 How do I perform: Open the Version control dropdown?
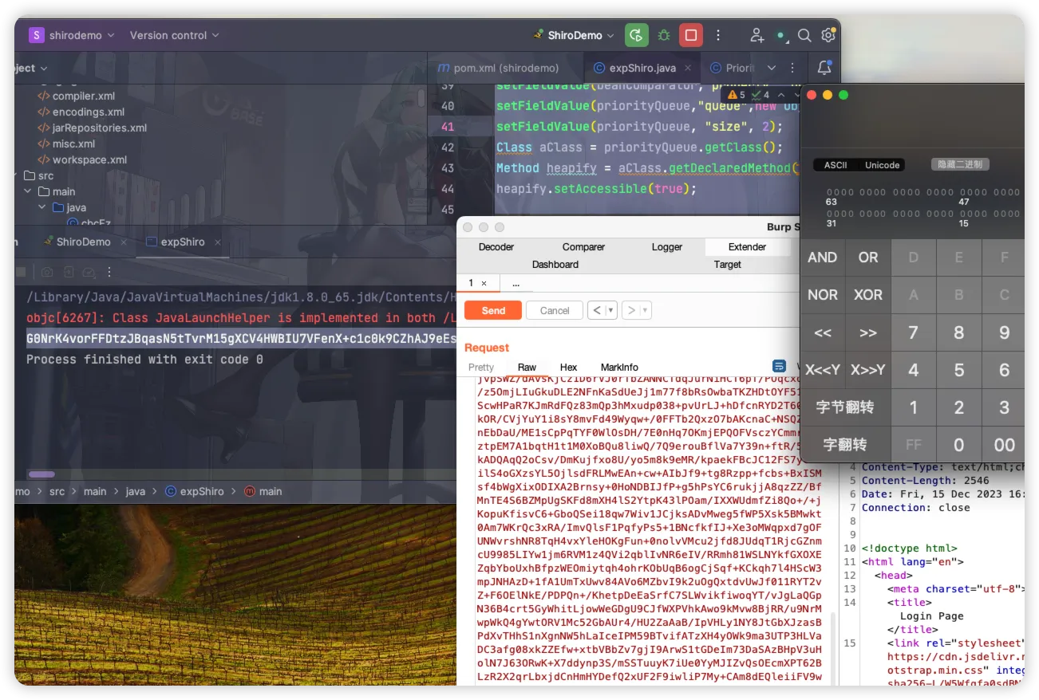click(x=174, y=35)
